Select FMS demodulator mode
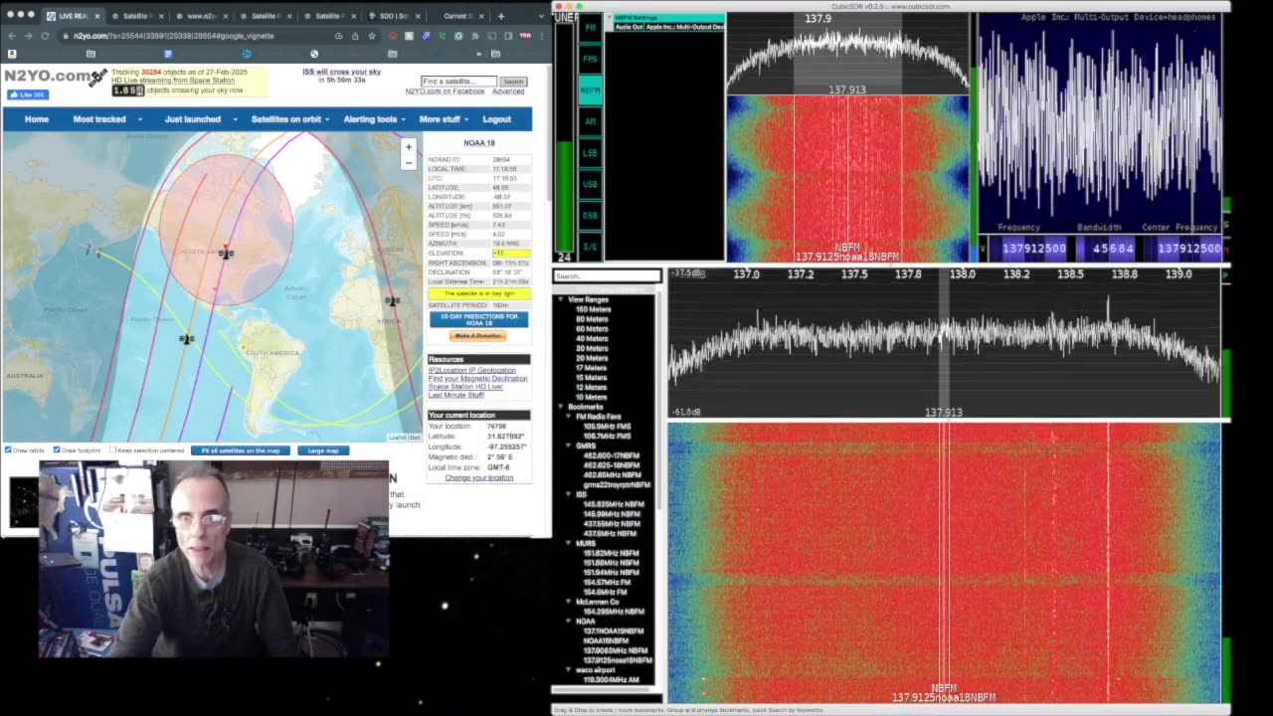Screen dimensions: 1273x716 pyautogui.click(x=590, y=59)
